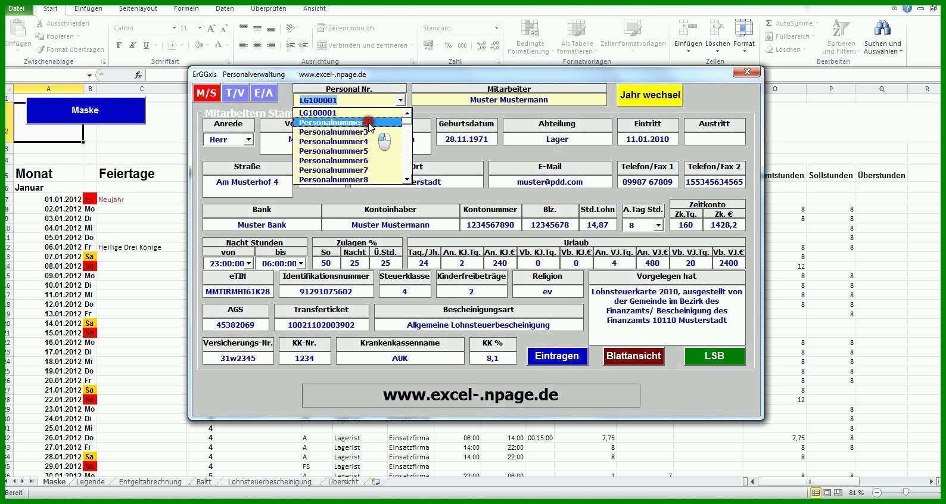Viewport: 946px width, 504px height.
Task: Switch to Lohnsteuerbescheinigung sheet tab
Action: point(269,482)
